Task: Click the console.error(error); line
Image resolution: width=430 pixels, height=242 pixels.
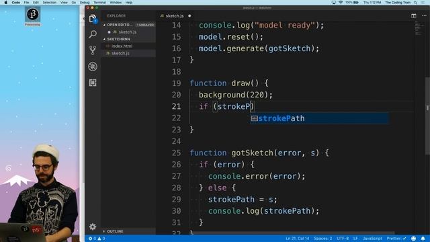Action: pos(257,176)
